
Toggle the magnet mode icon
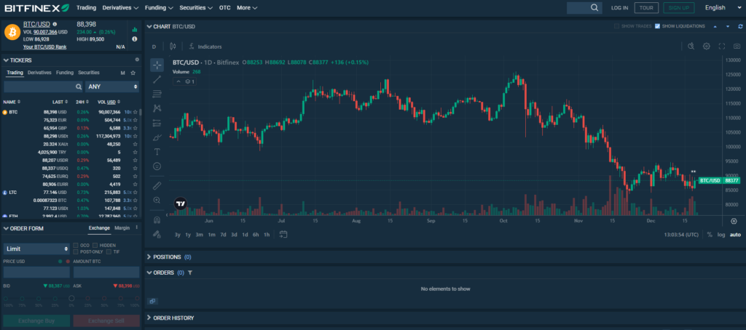[x=157, y=220]
